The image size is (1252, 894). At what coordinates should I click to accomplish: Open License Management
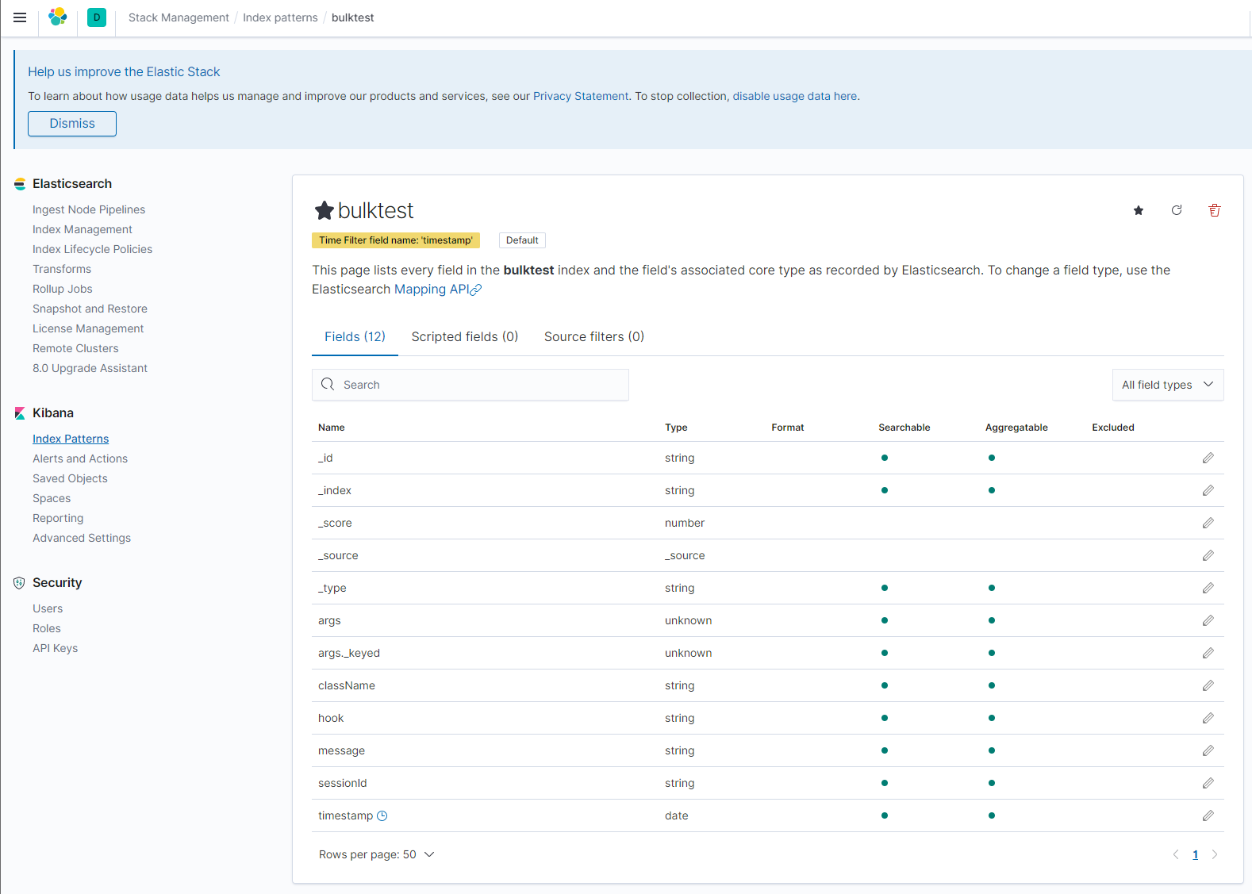[88, 328]
